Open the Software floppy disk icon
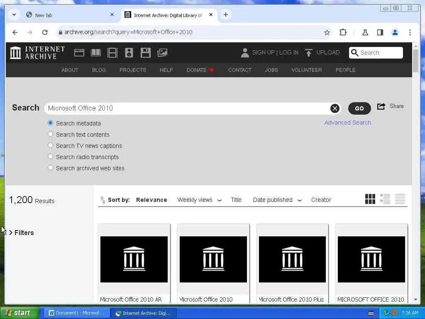 click(x=146, y=53)
